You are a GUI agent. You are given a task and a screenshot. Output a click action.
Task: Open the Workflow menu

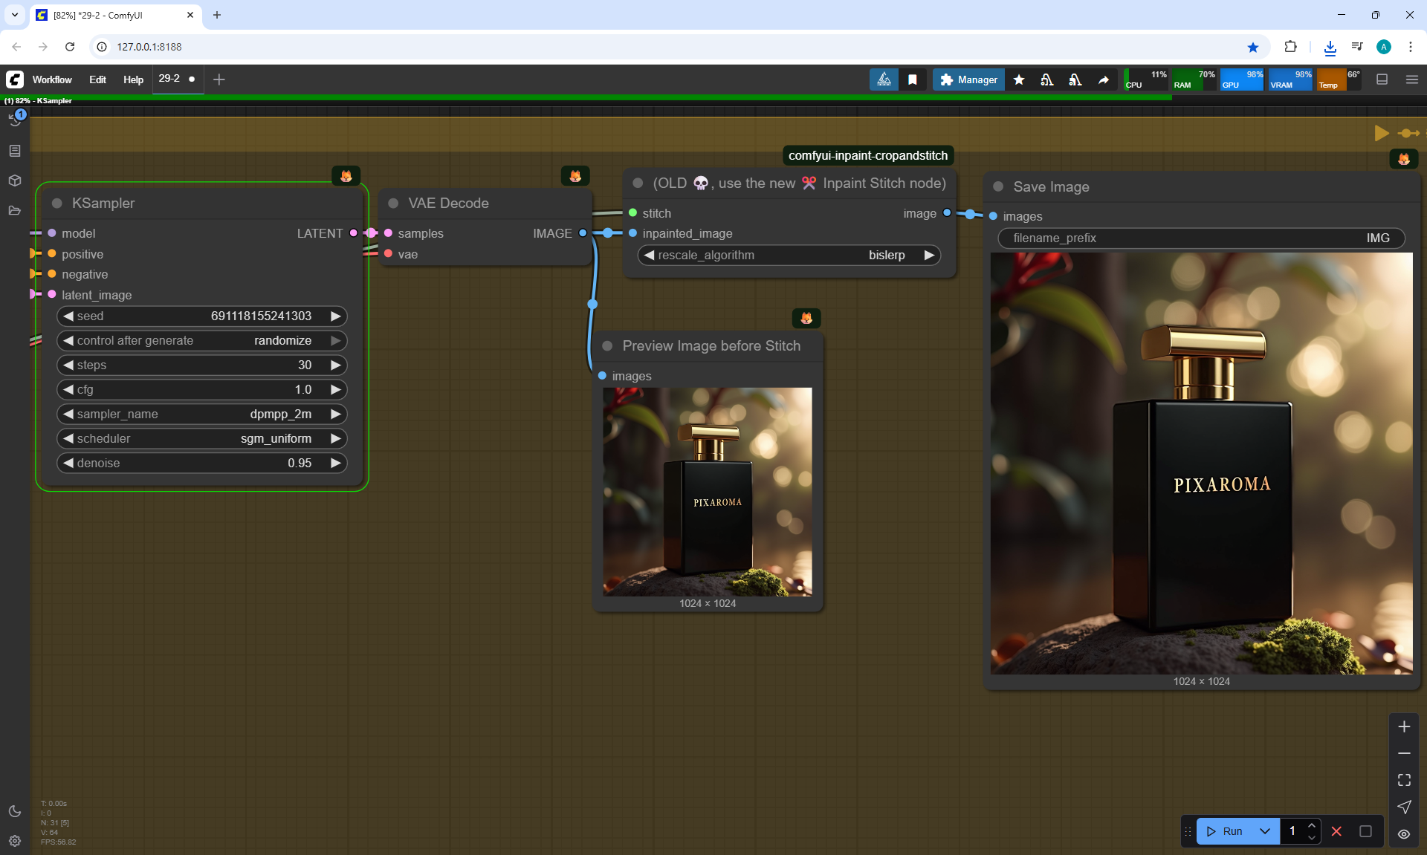(52, 79)
